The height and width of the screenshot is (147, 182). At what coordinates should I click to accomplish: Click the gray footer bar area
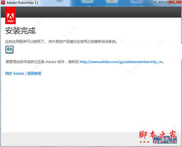91,139
